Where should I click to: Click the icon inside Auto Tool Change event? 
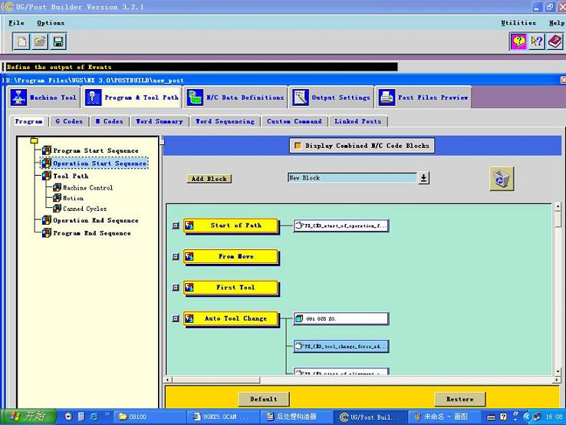pyautogui.click(x=189, y=319)
